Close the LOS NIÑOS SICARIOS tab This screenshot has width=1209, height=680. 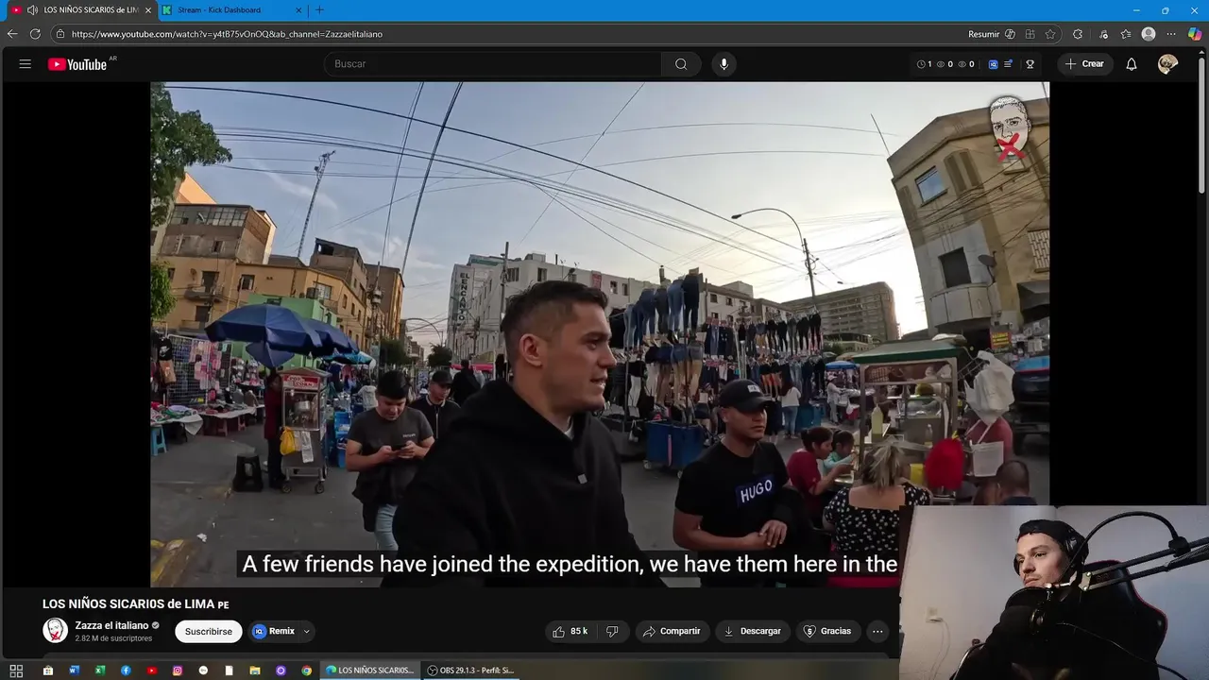coord(147,9)
